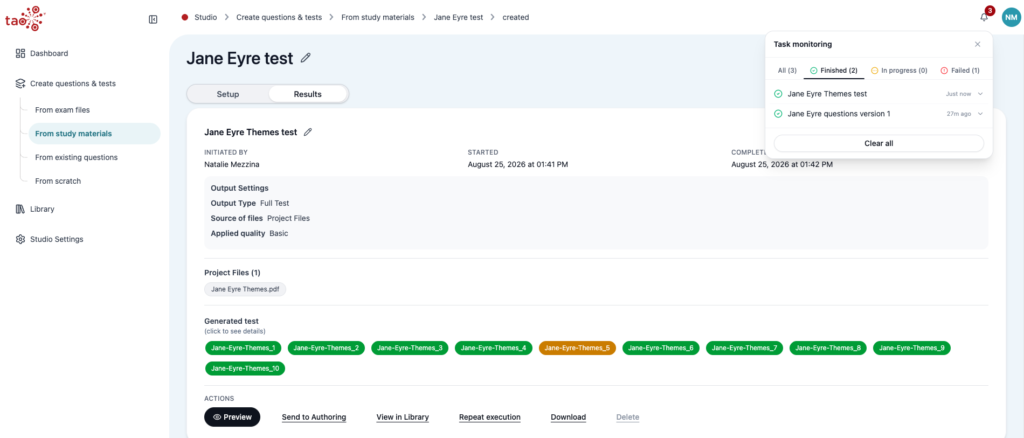Filter tasks by Failed (1)
The height and width of the screenshot is (438, 1024).
[960, 71]
